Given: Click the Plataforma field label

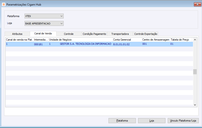Looking at the screenshot, I should tap(13, 16).
